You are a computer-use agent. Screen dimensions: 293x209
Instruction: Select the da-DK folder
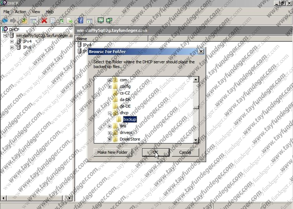(x=125, y=100)
